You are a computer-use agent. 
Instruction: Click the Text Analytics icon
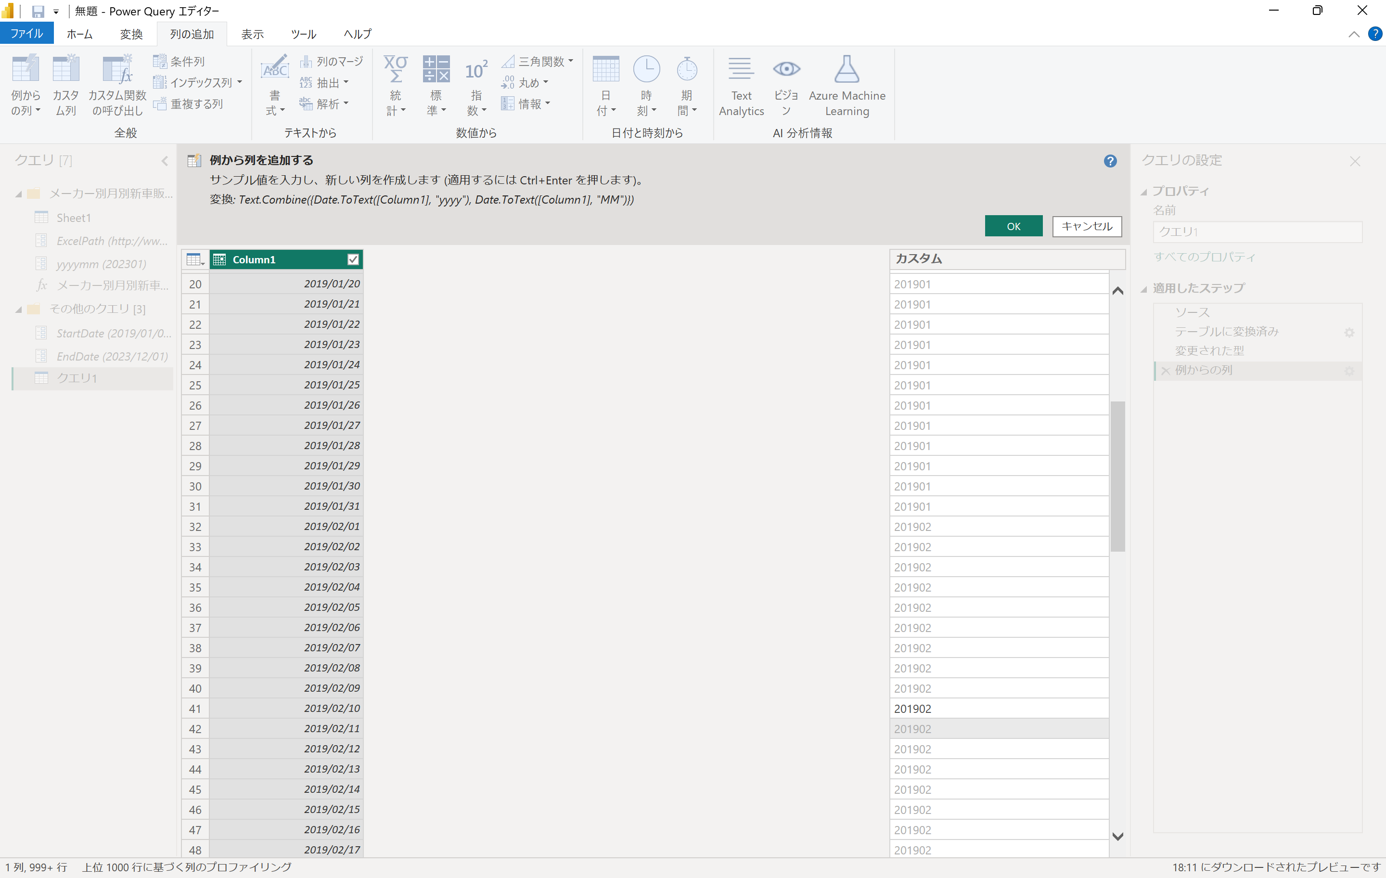coord(741,69)
